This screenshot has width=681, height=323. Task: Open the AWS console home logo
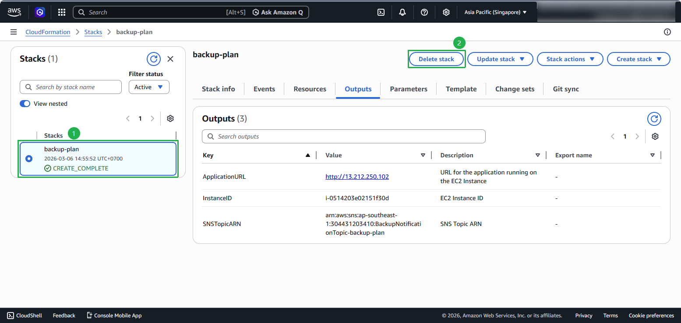pos(14,12)
